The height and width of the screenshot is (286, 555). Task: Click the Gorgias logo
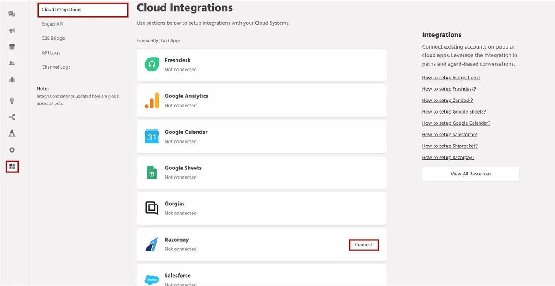point(152,208)
